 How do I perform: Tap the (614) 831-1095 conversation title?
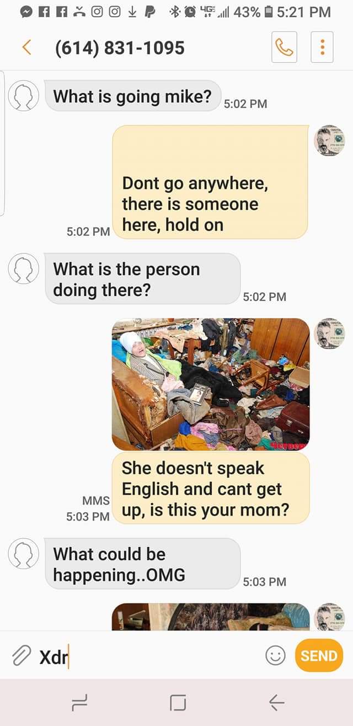tap(120, 48)
